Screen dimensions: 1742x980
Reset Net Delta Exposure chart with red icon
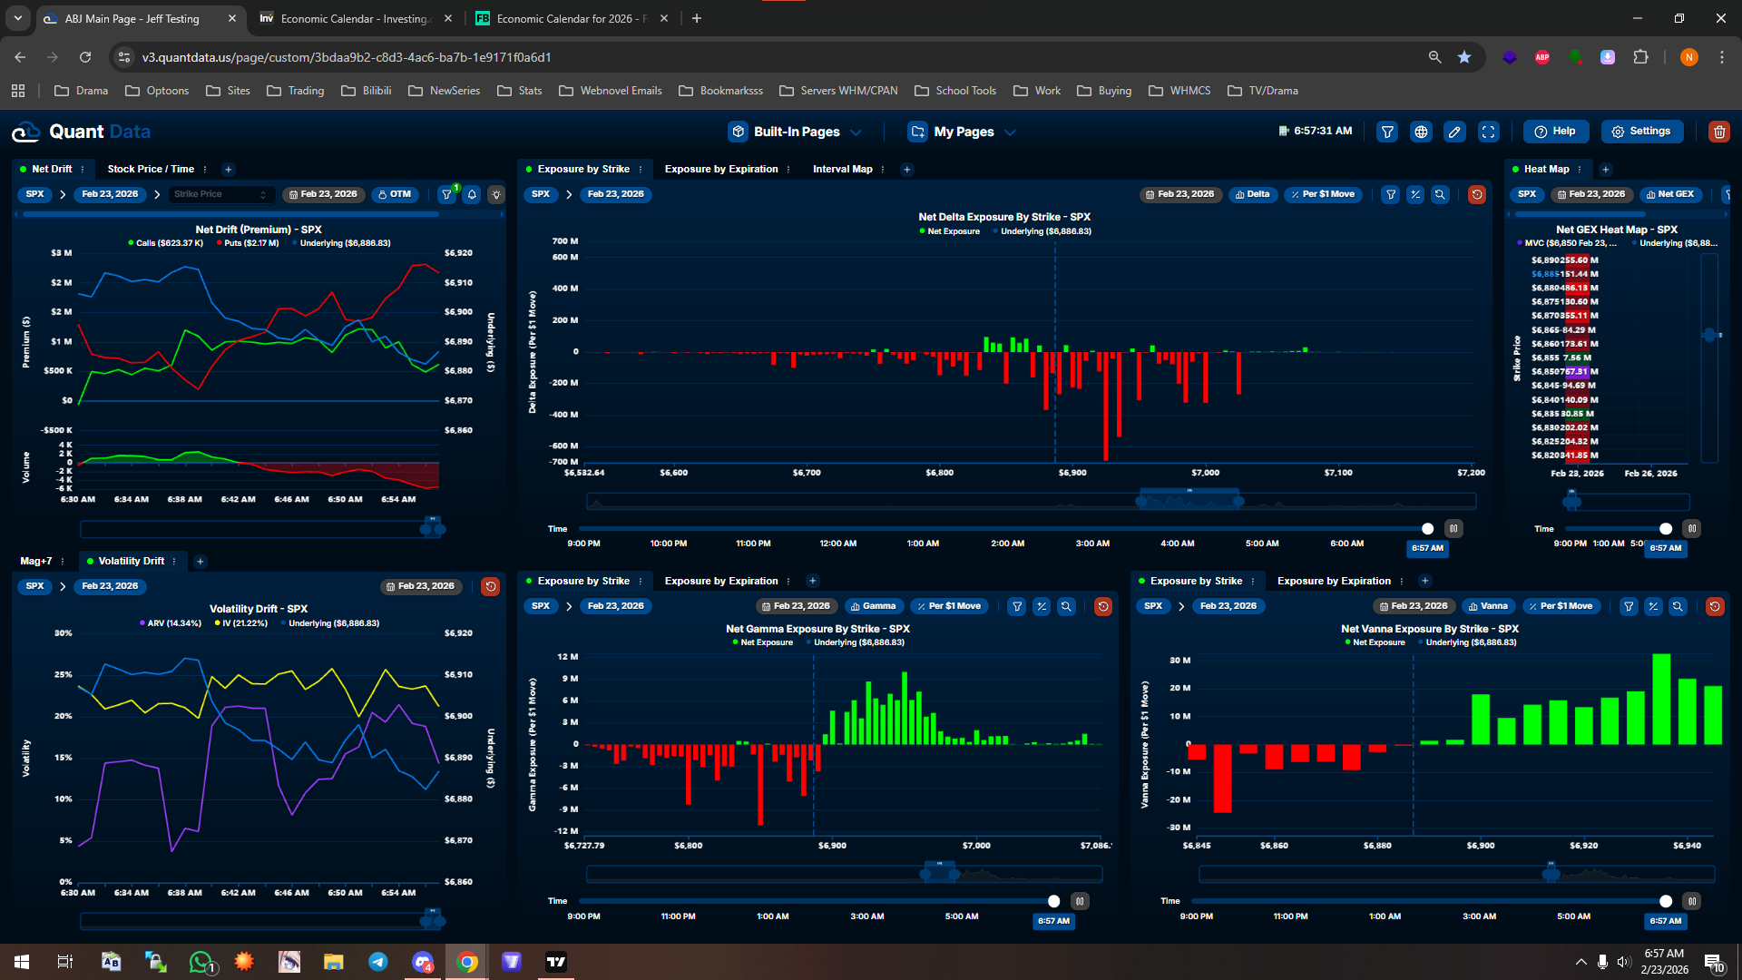point(1477,194)
